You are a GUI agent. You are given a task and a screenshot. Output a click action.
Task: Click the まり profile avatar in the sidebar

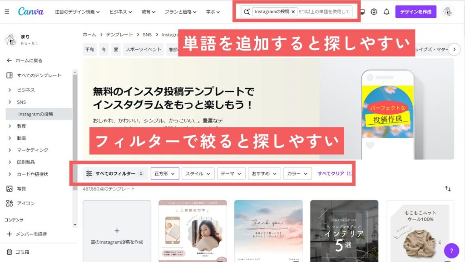[11, 40]
